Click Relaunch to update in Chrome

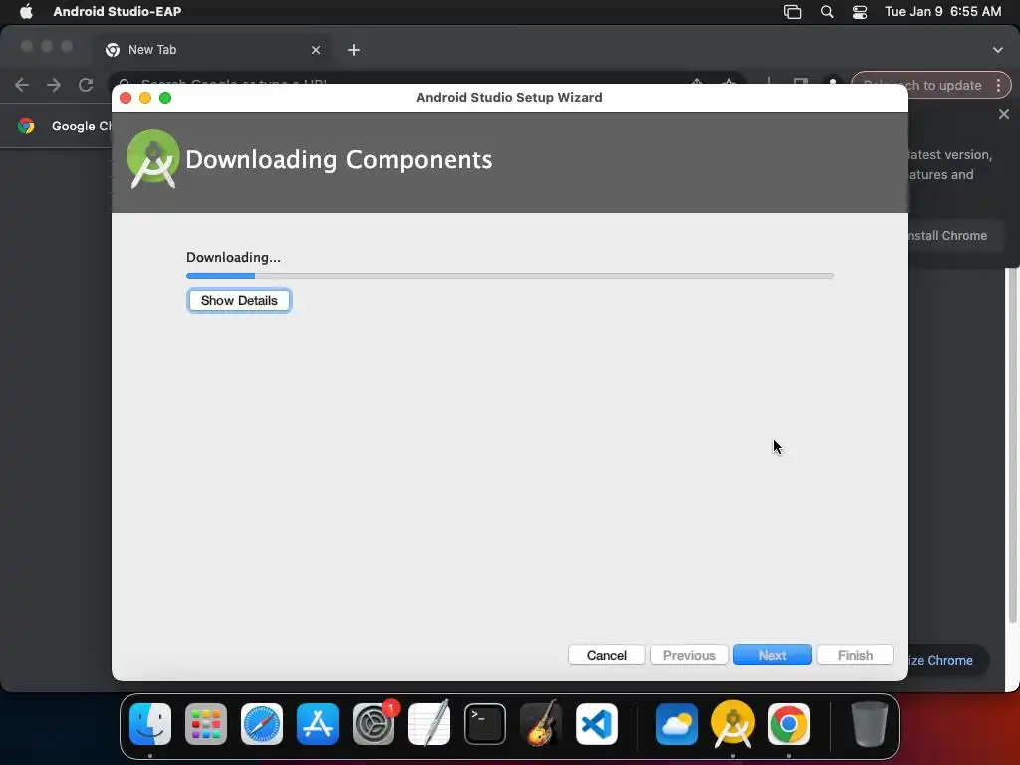coord(931,85)
